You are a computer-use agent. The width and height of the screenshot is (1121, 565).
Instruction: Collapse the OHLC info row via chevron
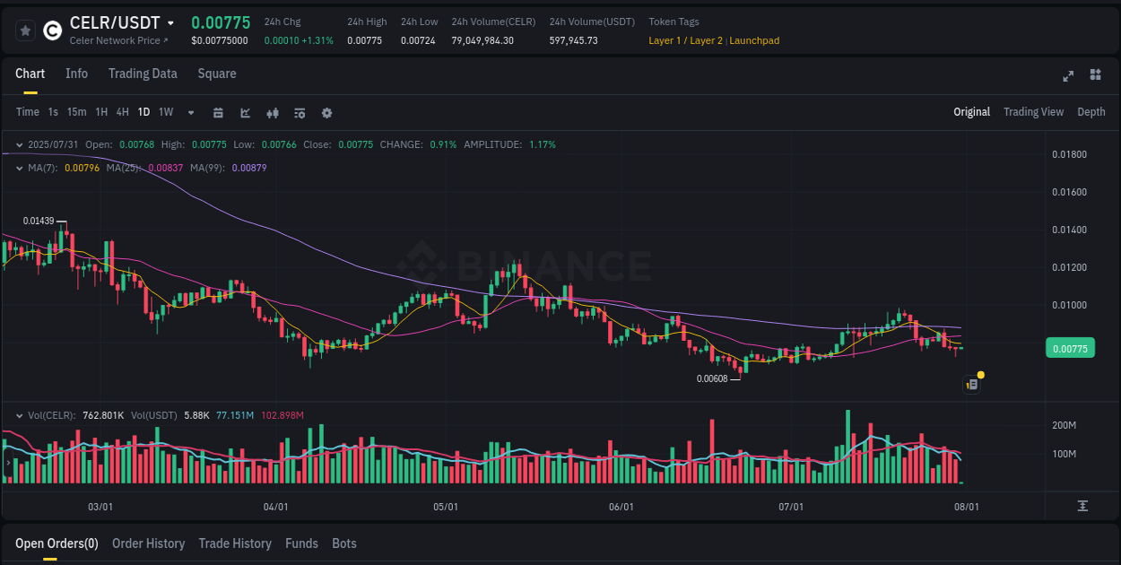point(20,143)
